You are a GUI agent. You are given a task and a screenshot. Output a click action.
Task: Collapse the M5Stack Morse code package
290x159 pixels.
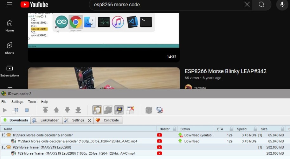(x=3, y=135)
